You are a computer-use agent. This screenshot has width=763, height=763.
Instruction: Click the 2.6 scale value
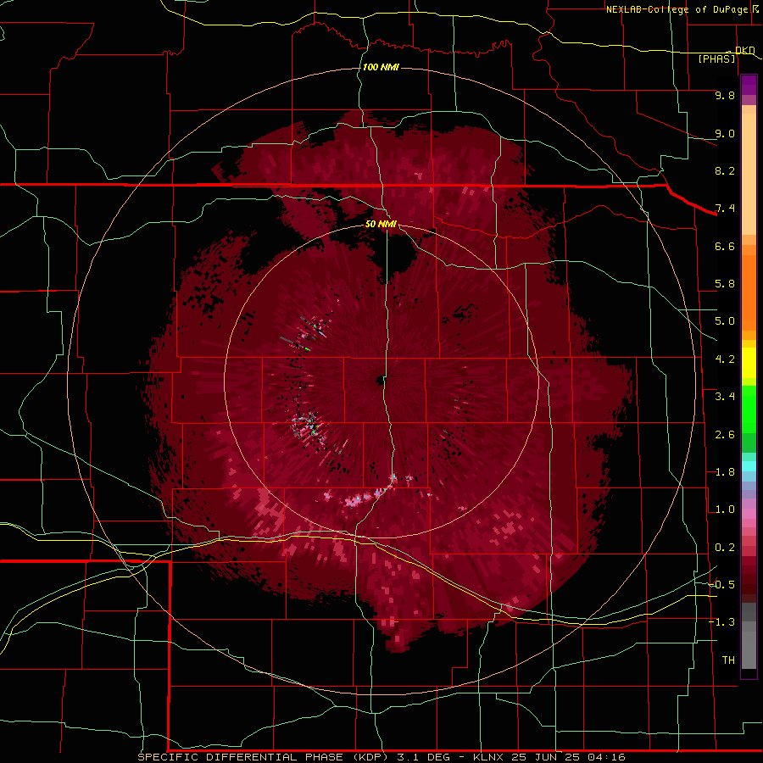(x=725, y=435)
